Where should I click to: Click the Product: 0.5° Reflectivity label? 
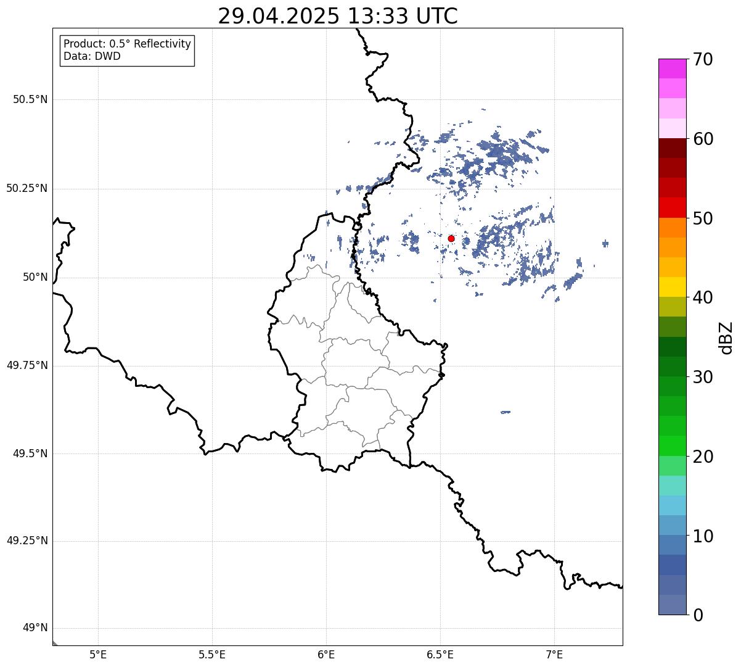127,44
